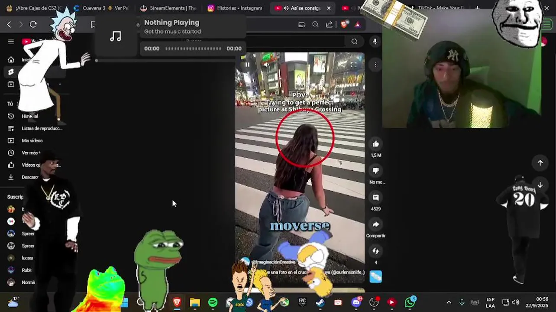Reload the page with the browser refresh button
The image size is (556, 312).
click(33, 25)
